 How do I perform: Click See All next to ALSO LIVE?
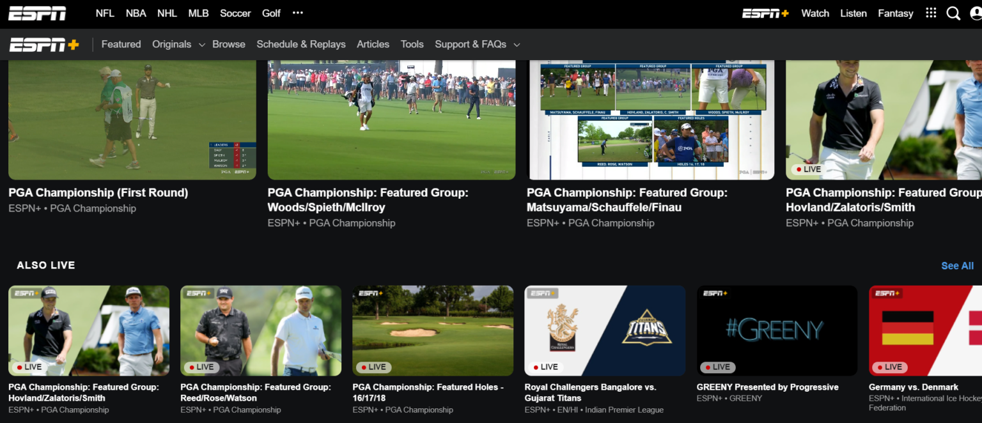[x=957, y=265]
